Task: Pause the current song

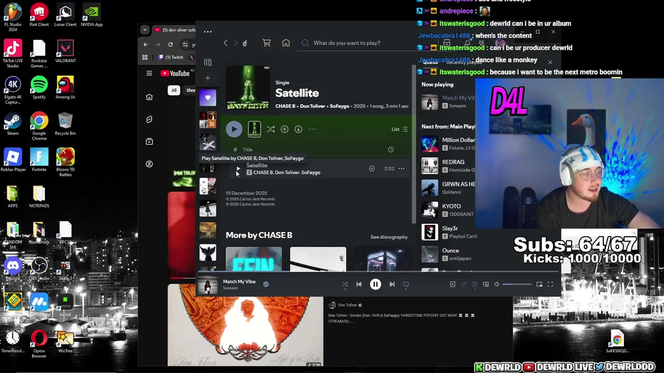Action: pos(375,284)
